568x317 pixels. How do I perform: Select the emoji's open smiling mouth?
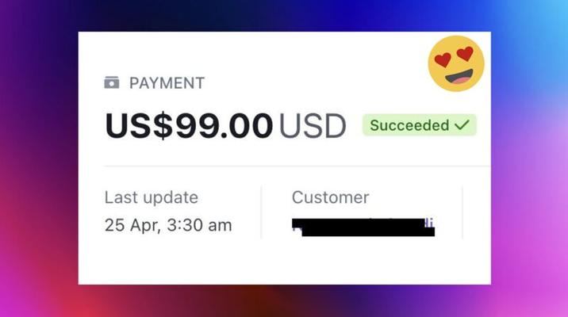pos(459,77)
